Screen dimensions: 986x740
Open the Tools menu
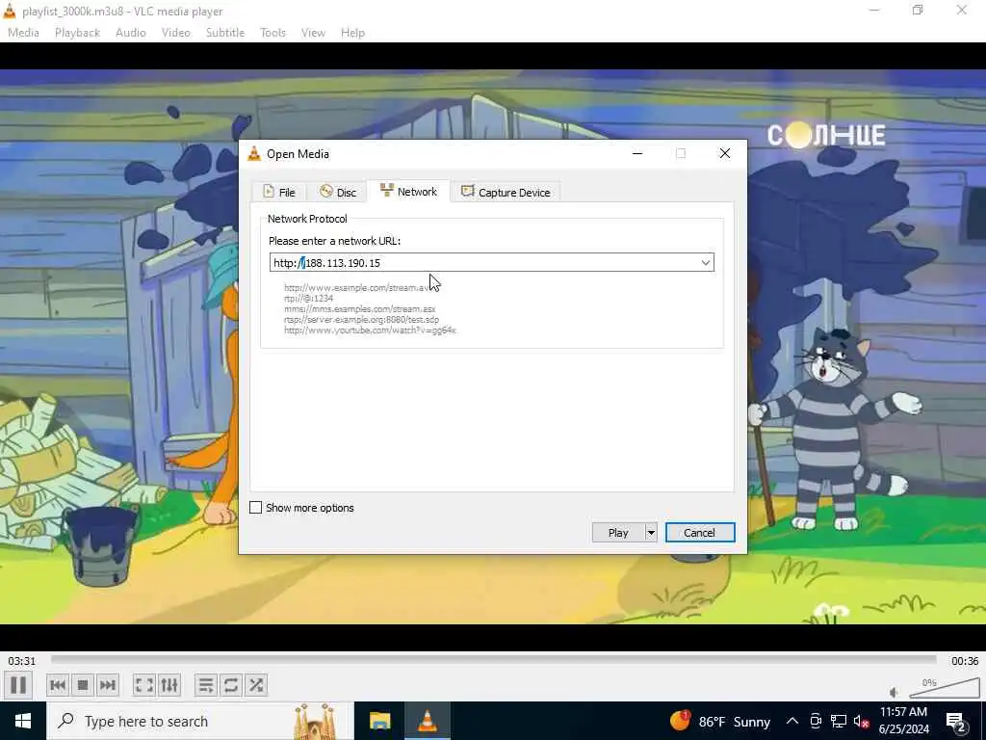(272, 33)
